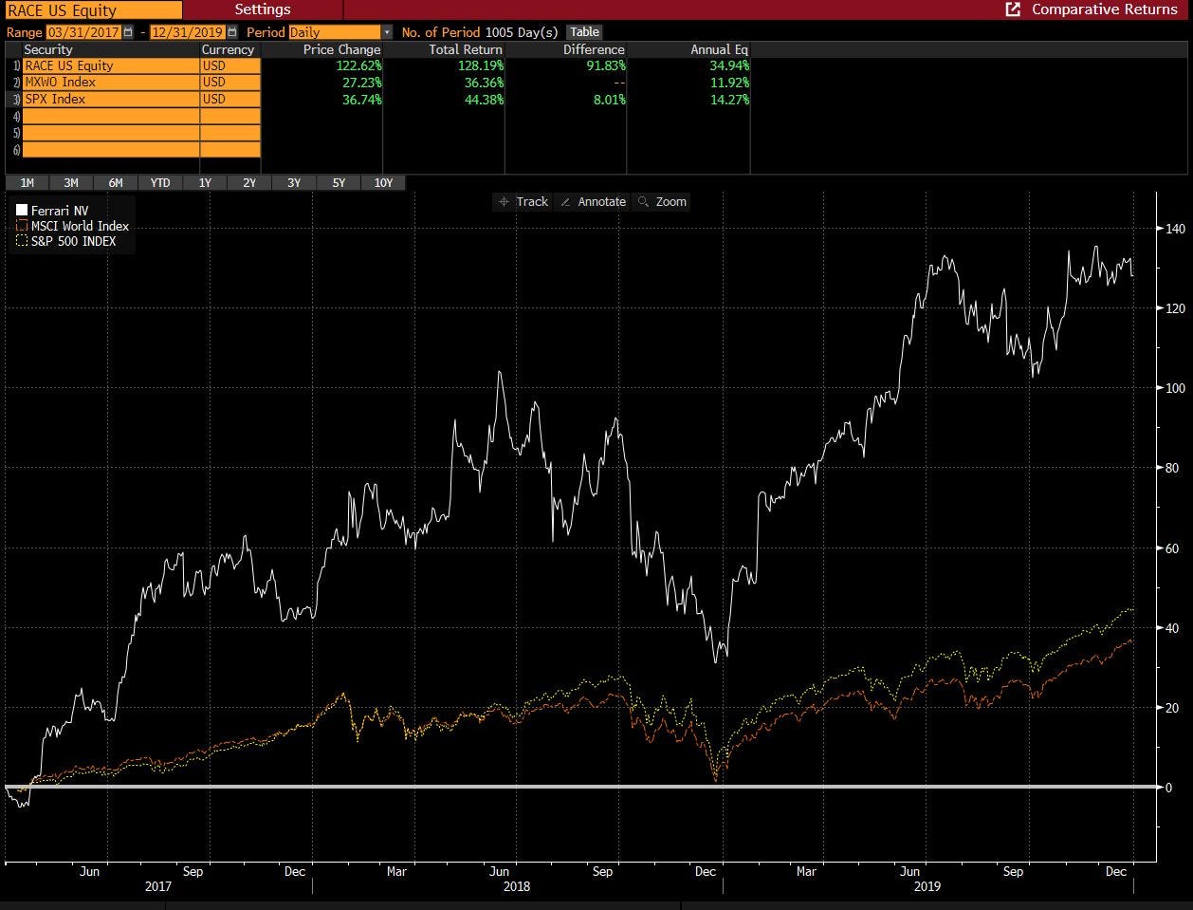The width and height of the screenshot is (1193, 910).
Task: Click the 2018 year label on axis
Action: (x=517, y=886)
